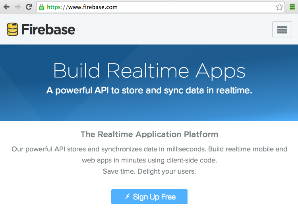Click the 'A powerful API to store' subheading
The width and height of the screenshot is (298, 213).
coord(149,90)
